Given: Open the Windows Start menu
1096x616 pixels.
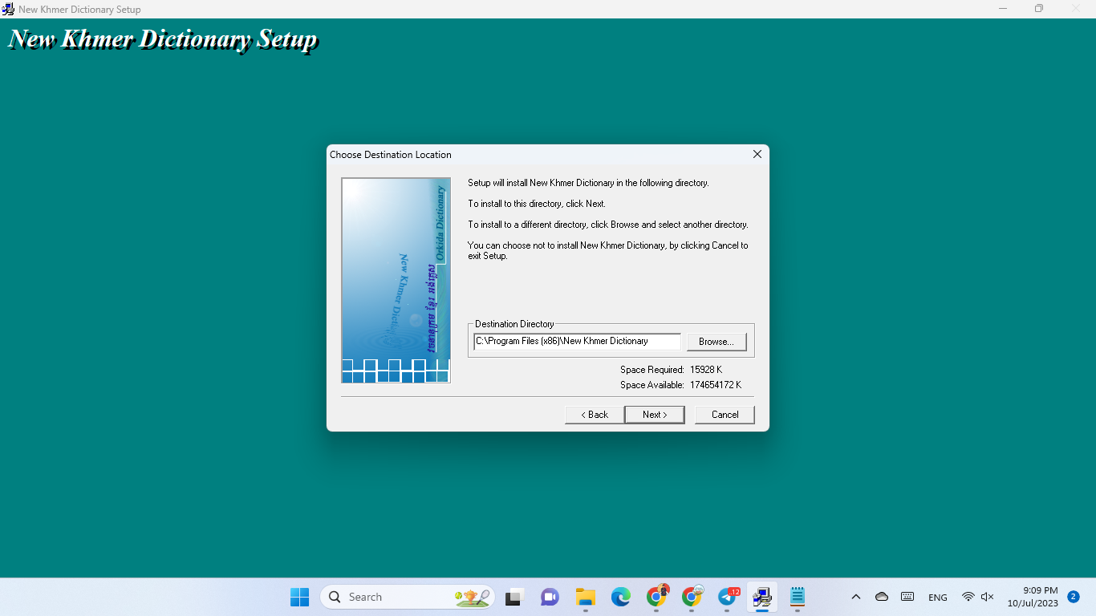Looking at the screenshot, I should [x=299, y=597].
